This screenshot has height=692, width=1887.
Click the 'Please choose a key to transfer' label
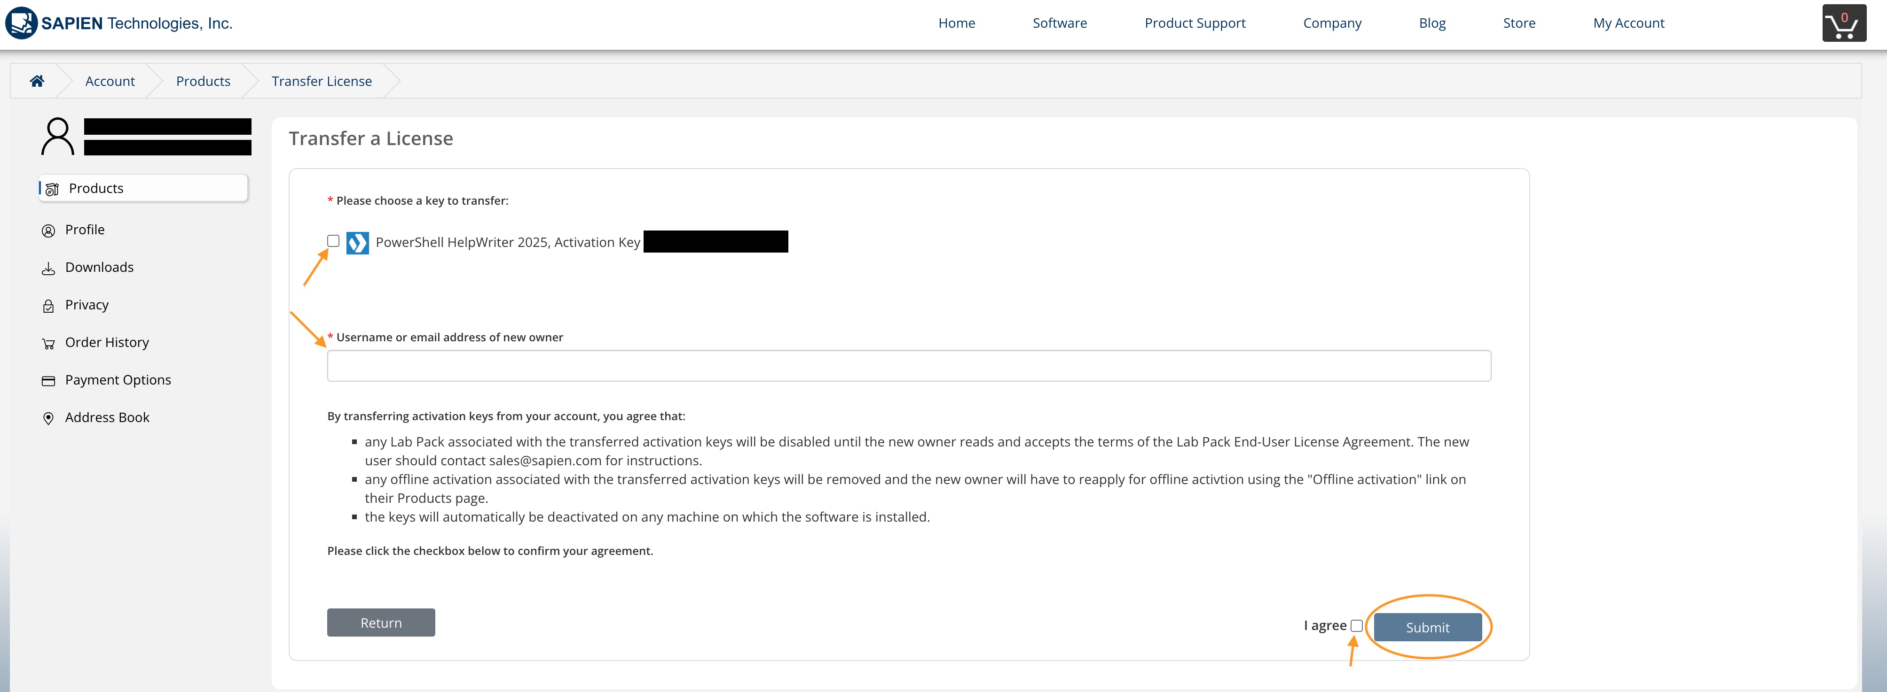[422, 200]
